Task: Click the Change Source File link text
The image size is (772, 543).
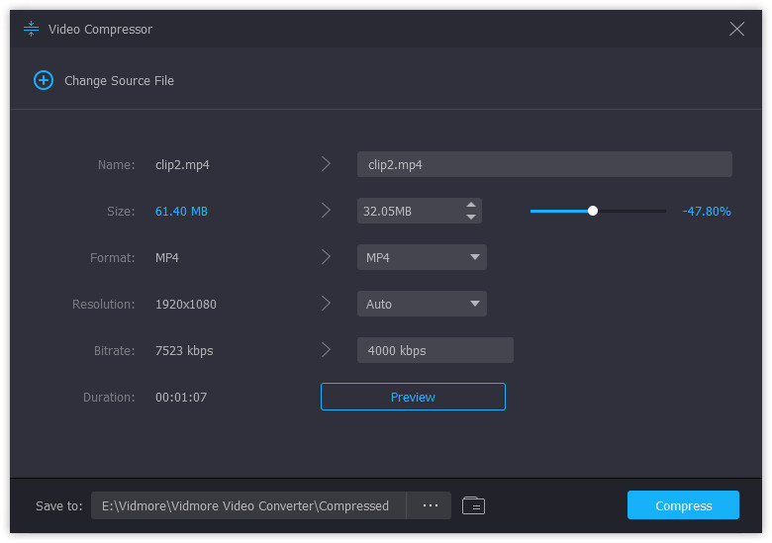Action: 119,80
